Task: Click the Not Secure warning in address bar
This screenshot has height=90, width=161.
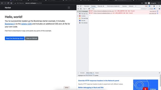Action: pos(19,3)
